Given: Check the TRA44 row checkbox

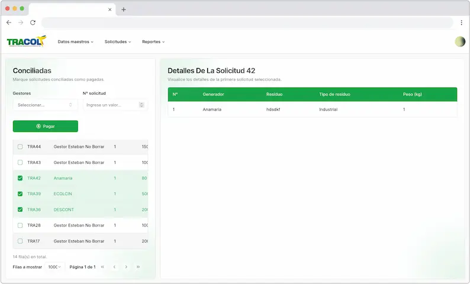Looking at the screenshot, I should pos(20,147).
